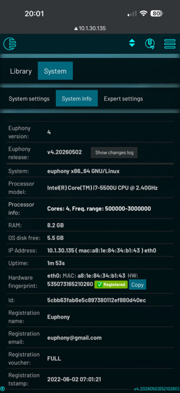Image resolution: width=180 pixels, height=393 pixels.
Task: Click the Id hash value
Action: [97, 300]
